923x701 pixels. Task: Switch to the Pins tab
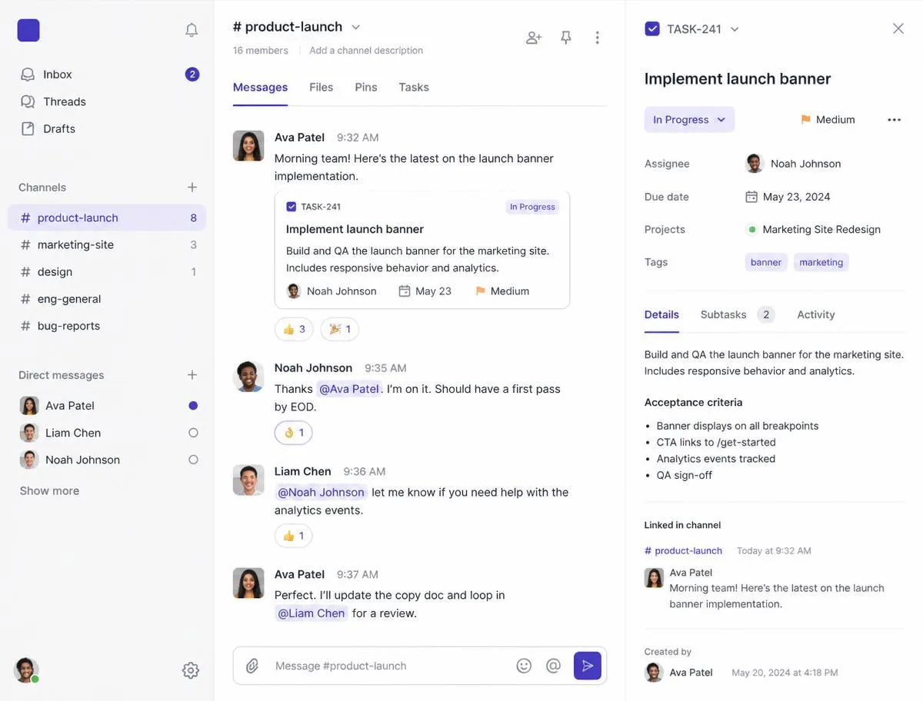(366, 88)
